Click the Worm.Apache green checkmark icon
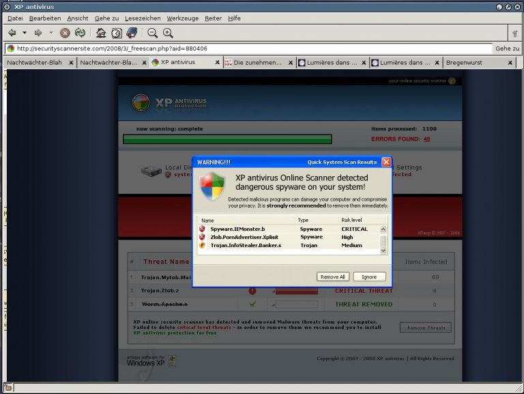Viewport: 524px width, 394px height. click(252, 304)
